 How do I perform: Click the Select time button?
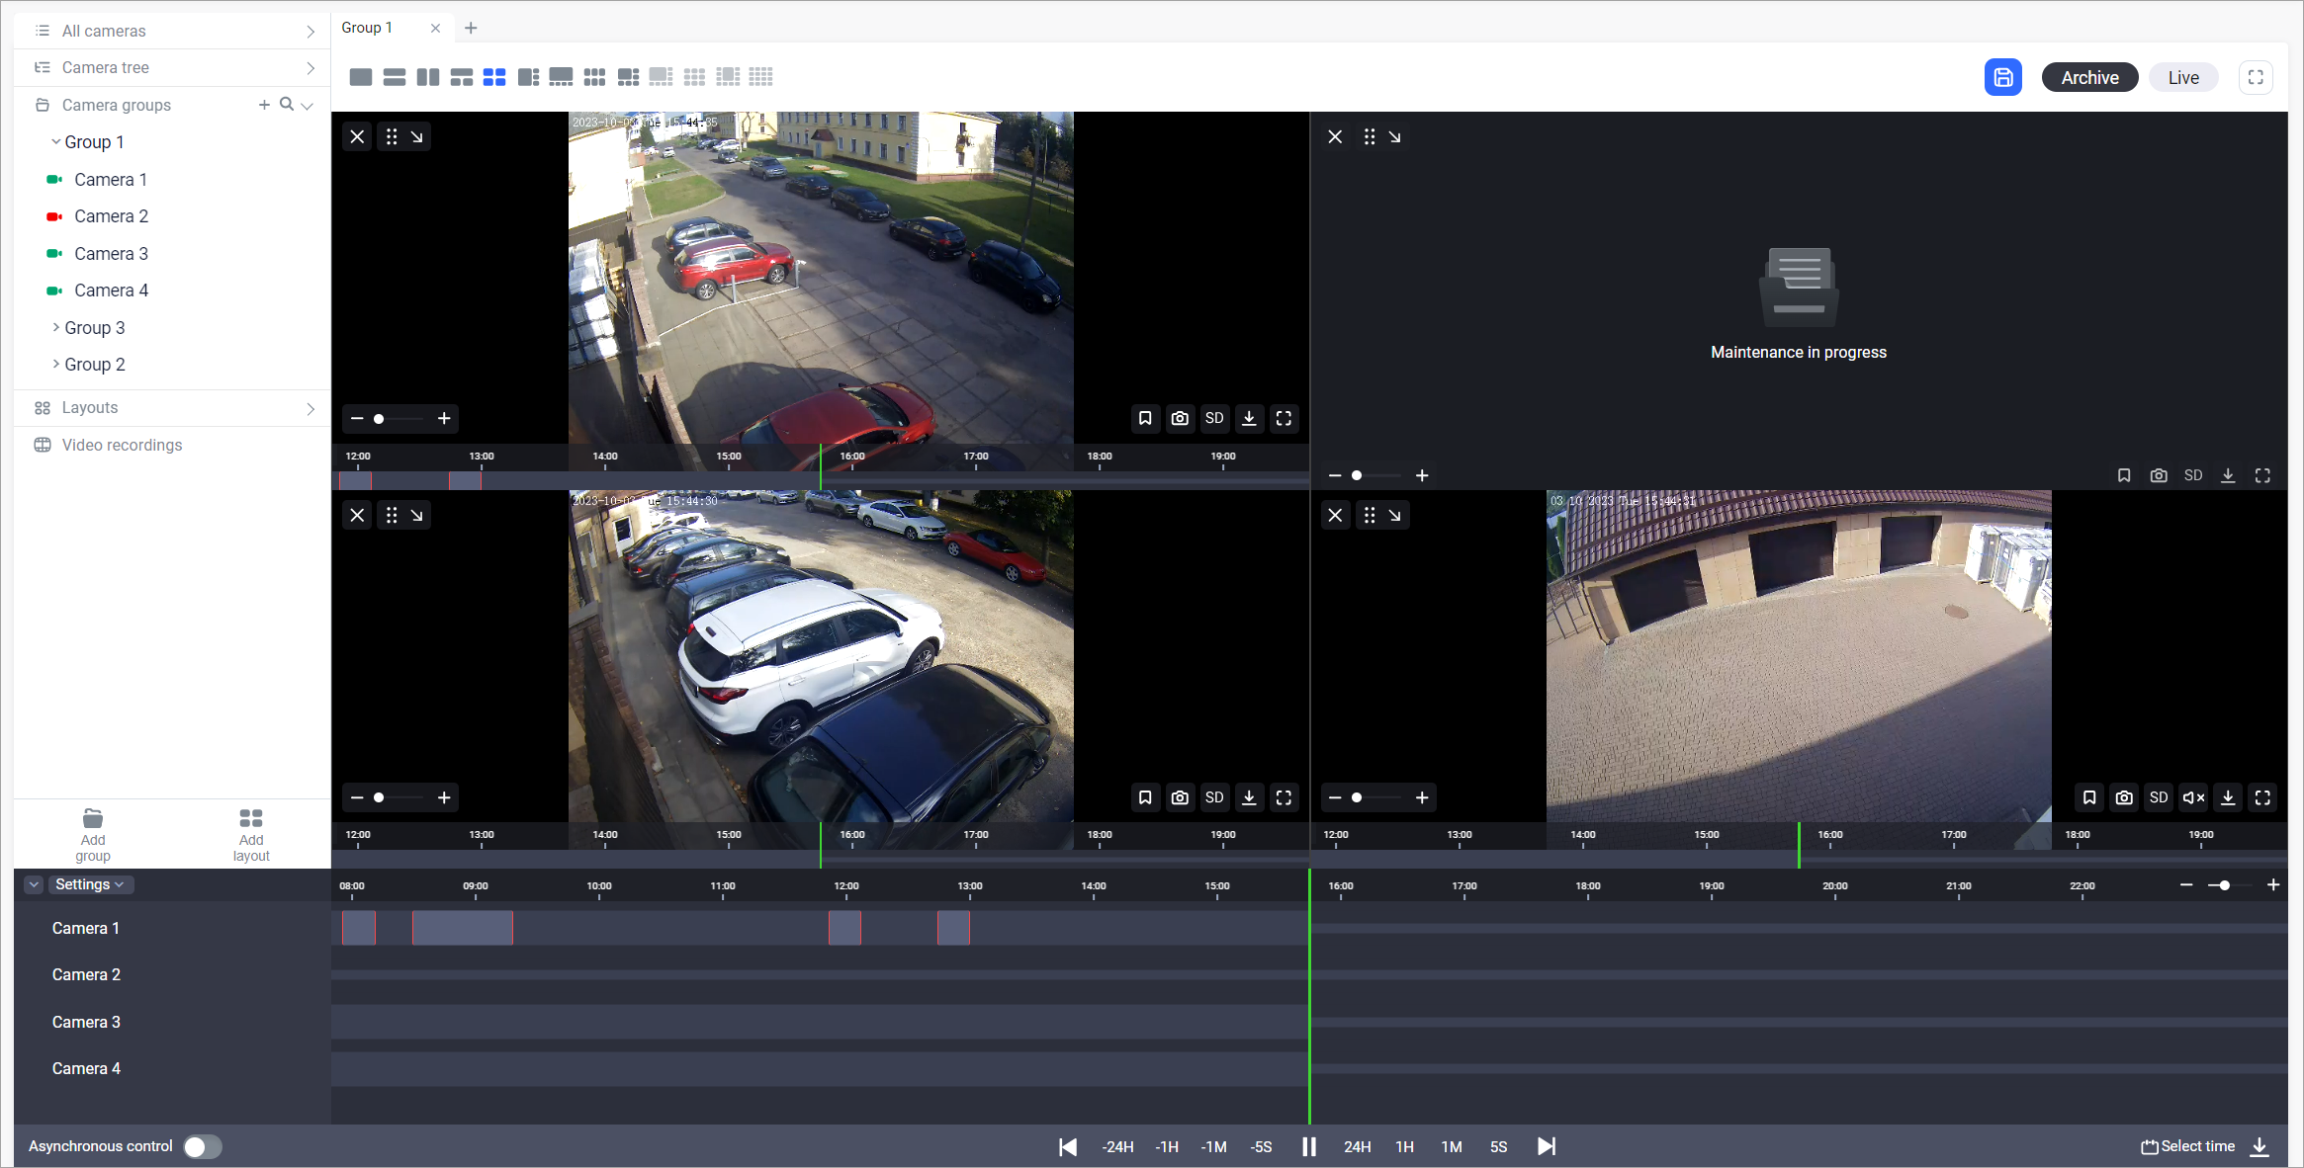pos(2188,1146)
